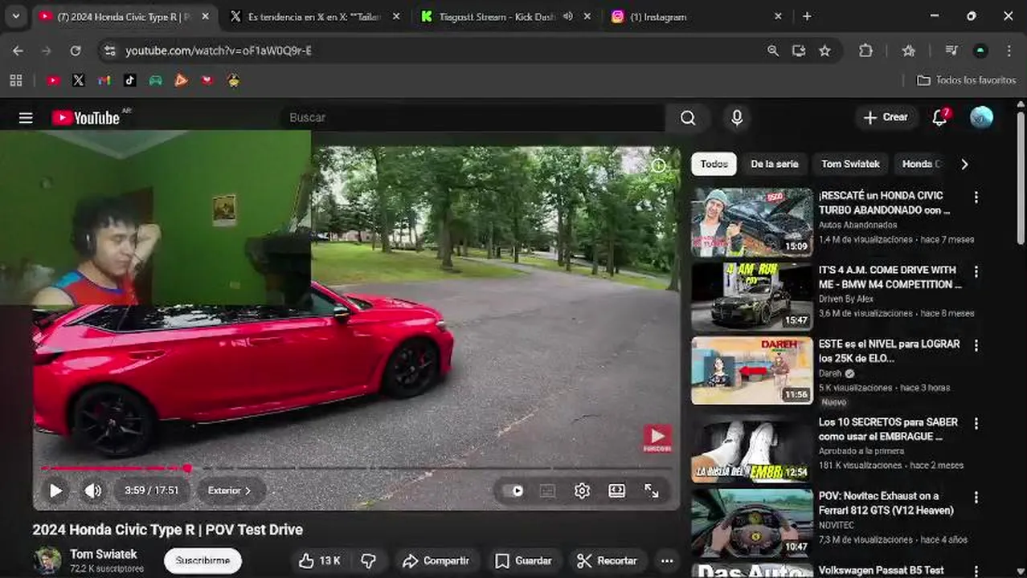Viewport: 1027px width, 578px height.
Task: Play the paused video
Action: (x=55, y=490)
